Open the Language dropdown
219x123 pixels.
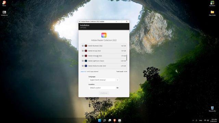point(104,80)
